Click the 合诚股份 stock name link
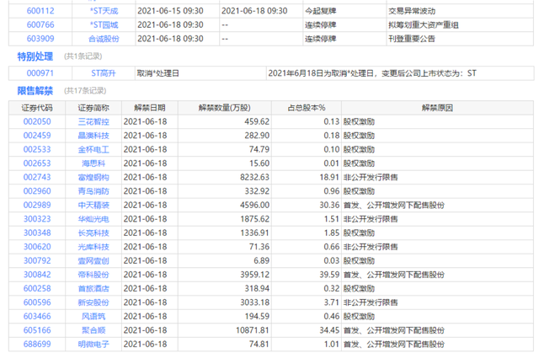539x353 pixels. (x=104, y=39)
